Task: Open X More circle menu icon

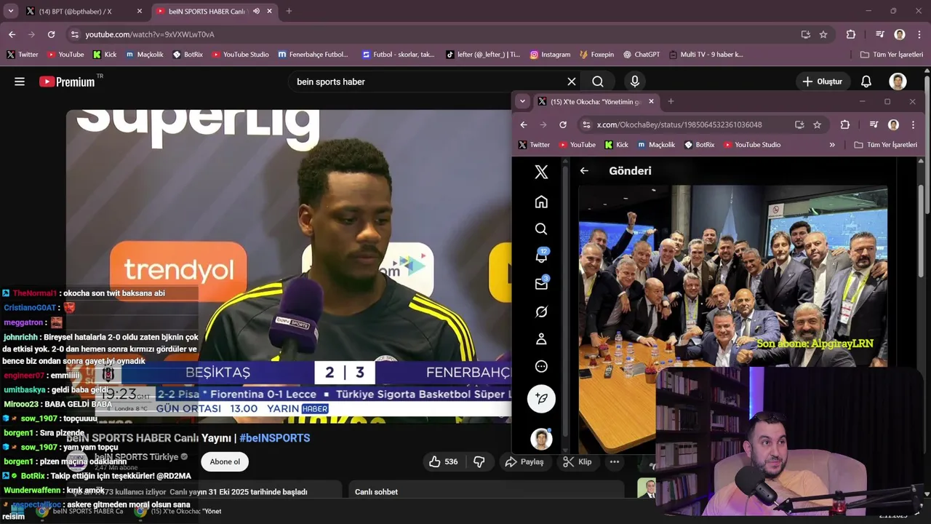Action: [x=541, y=367]
